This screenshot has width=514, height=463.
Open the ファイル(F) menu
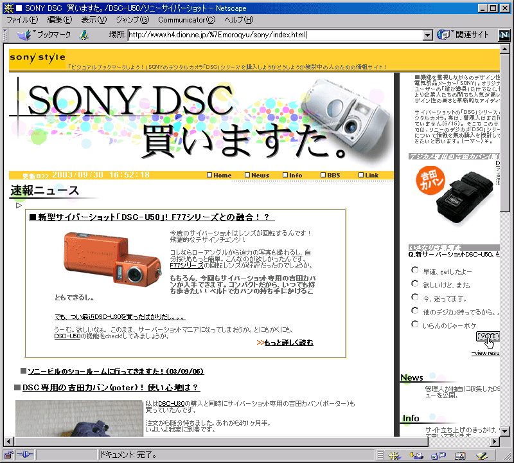click(x=22, y=20)
